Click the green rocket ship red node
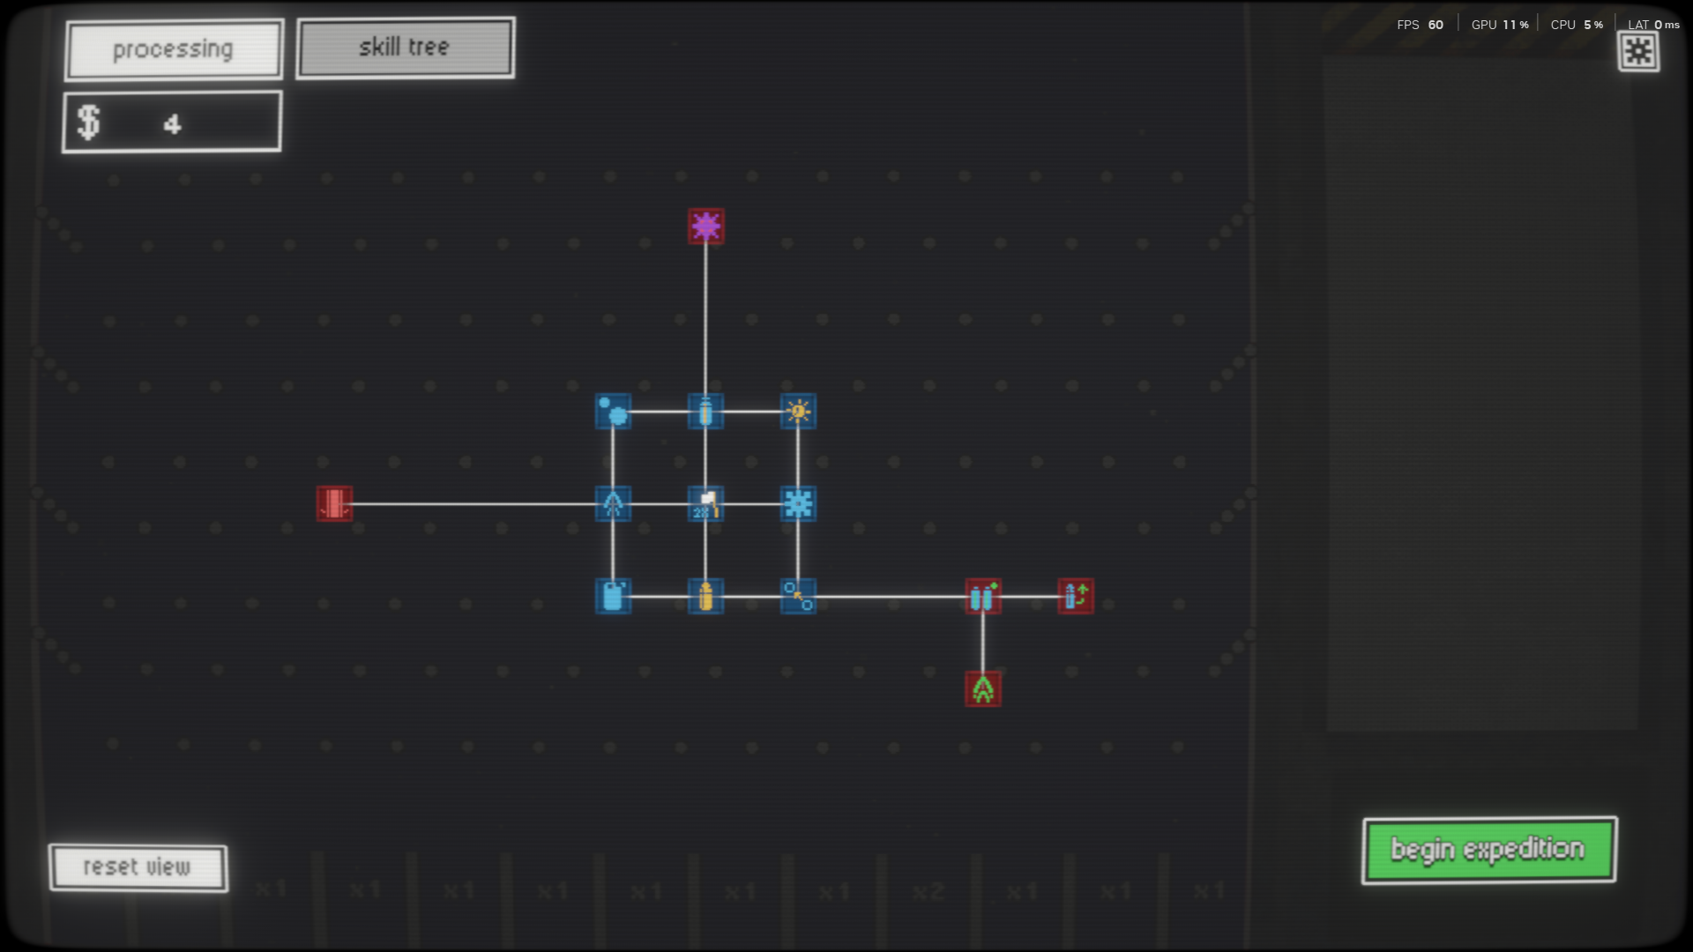The image size is (1693, 952). 982,688
